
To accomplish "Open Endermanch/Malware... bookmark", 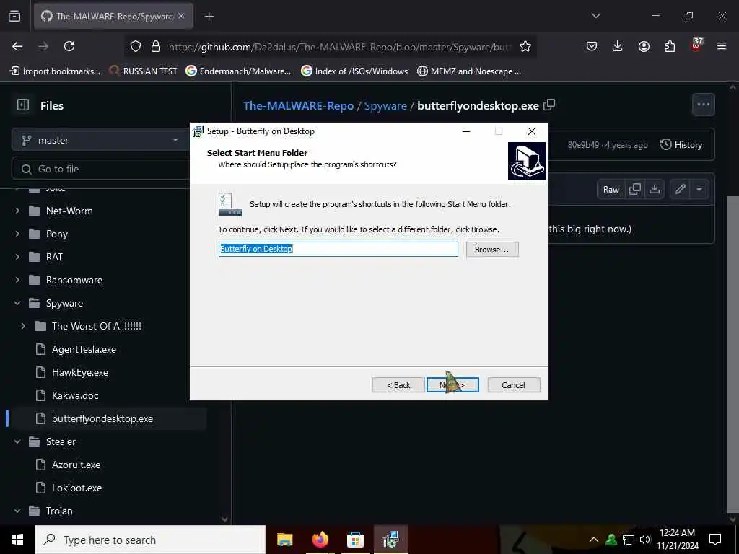I will click(x=238, y=71).
